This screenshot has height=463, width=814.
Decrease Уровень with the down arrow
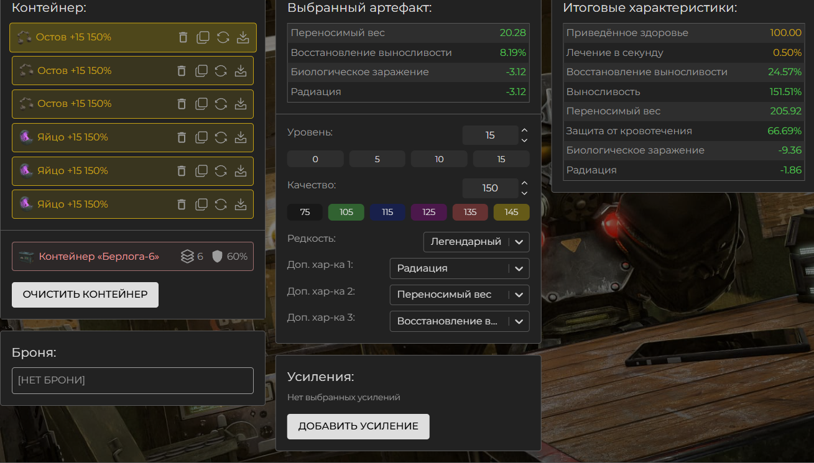[x=524, y=140]
